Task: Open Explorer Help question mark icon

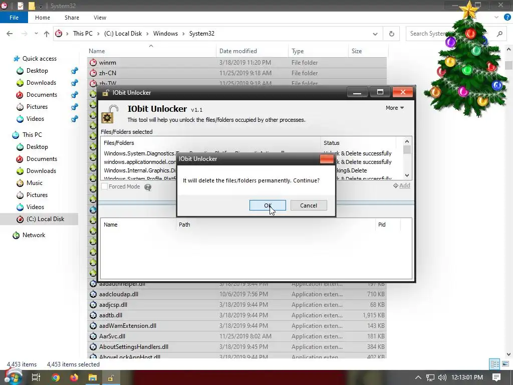Action: click(507, 18)
